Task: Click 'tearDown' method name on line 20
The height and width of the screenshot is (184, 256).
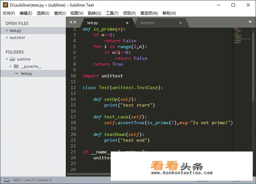Action: tap(115, 135)
